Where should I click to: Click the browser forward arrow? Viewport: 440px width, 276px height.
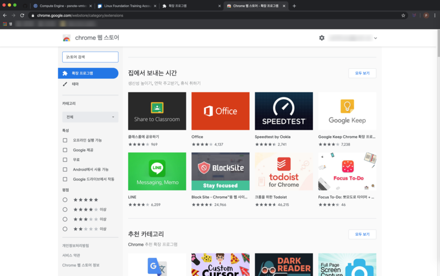pos(13,15)
